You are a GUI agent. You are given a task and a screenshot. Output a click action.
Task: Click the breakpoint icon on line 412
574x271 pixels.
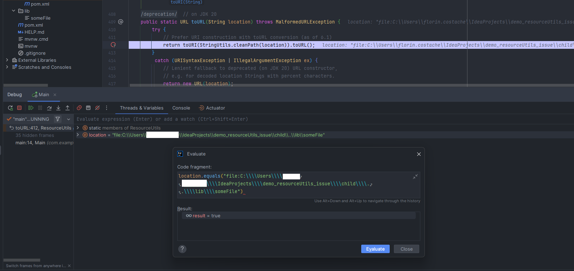(113, 45)
